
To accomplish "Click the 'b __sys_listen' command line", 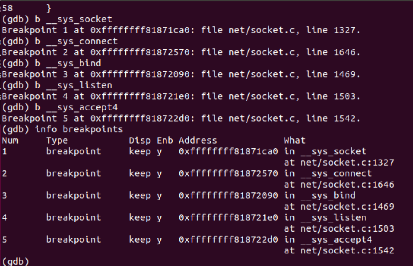I will coord(73,85).
